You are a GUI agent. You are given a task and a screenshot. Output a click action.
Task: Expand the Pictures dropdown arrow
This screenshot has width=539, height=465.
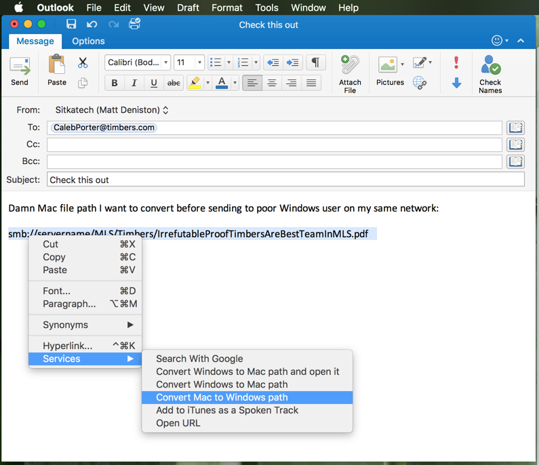[402, 64]
